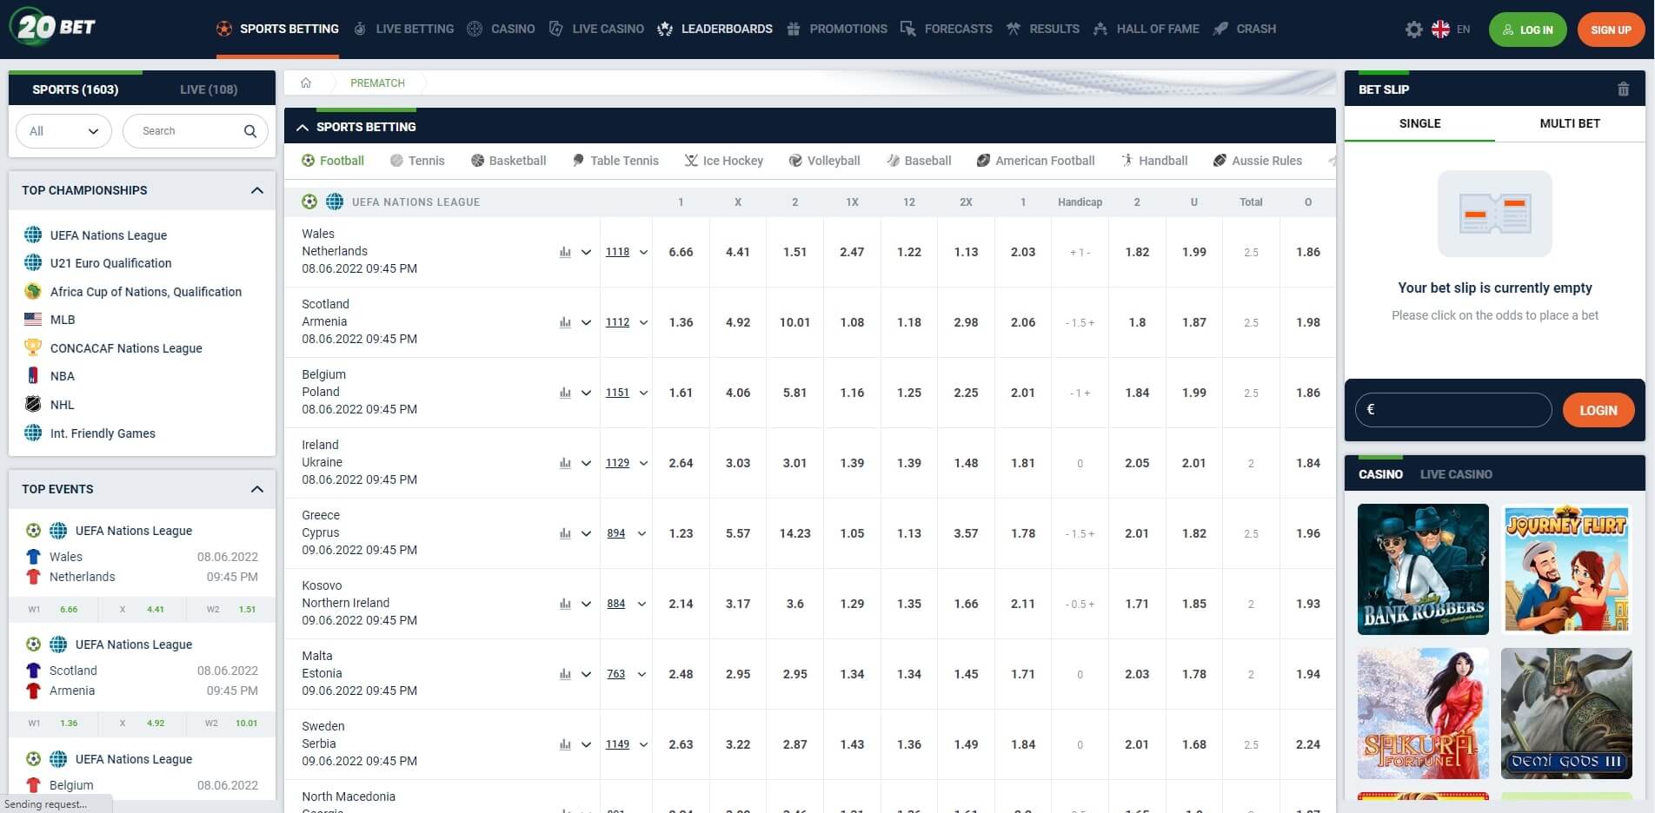Open the settings gear menu
Image resolution: width=1655 pixels, height=813 pixels.
(x=1413, y=29)
